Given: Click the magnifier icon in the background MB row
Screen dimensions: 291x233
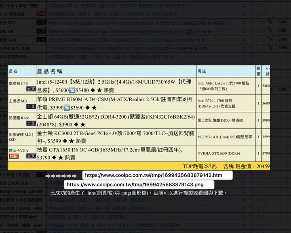Looking at the screenshot, I should click(x=251, y=30).
